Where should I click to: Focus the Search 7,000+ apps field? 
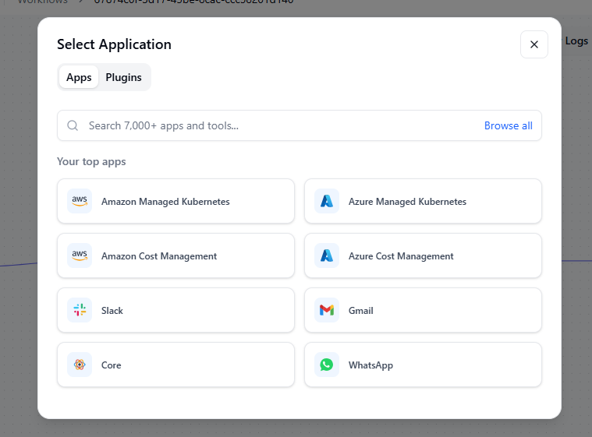point(273,125)
